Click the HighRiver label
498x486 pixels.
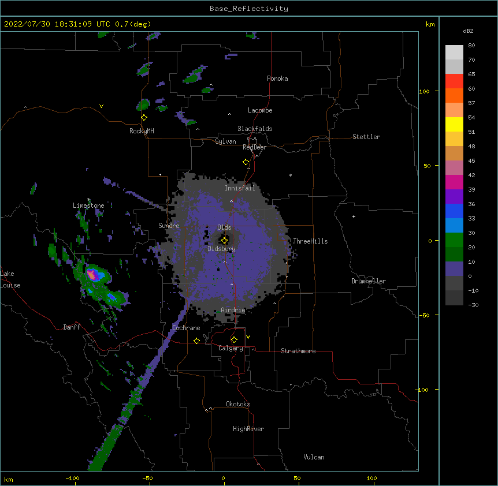[248, 429]
